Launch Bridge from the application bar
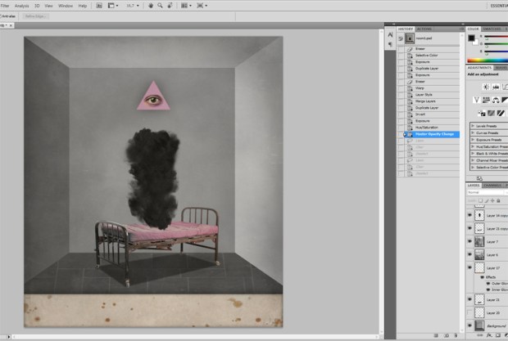Image resolution: width=508 pixels, height=341 pixels. pos(99,6)
